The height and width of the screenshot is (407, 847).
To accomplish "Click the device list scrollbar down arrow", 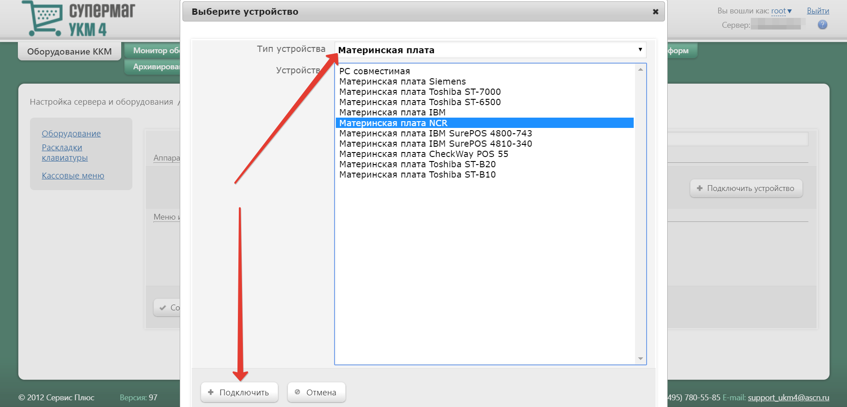I will tap(640, 359).
